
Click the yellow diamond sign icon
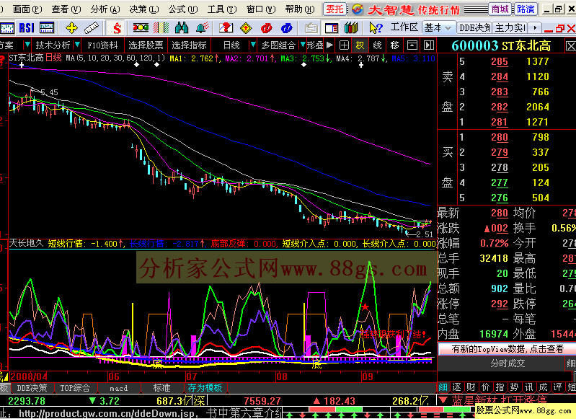(246, 28)
